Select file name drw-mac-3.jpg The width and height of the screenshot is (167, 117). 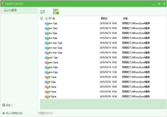[55, 53]
